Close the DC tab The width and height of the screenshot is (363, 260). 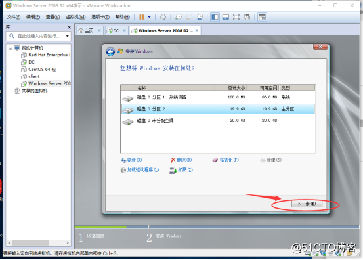coord(124,30)
